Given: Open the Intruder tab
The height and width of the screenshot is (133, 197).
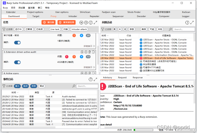Looking at the screenshot, I should 73,16.
